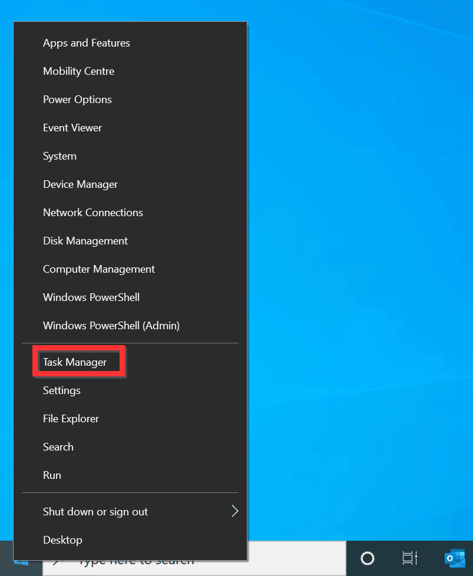Open Apps and Features
This screenshot has width=473, height=576.
[86, 43]
